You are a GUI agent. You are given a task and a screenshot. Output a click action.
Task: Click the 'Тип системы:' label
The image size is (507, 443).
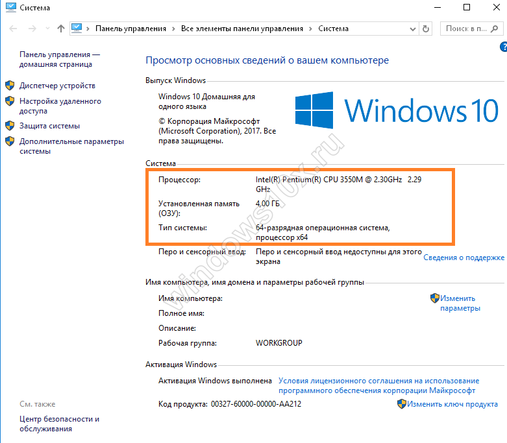click(182, 228)
